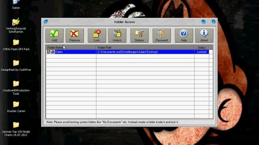Click the Locked status cell
Screen dimensions: 259x145
click(202, 52)
